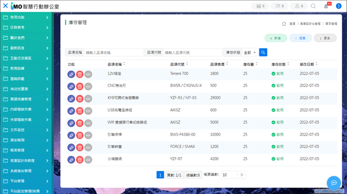Open more options for YZF-R3 / MT-03 row

tap(88, 99)
